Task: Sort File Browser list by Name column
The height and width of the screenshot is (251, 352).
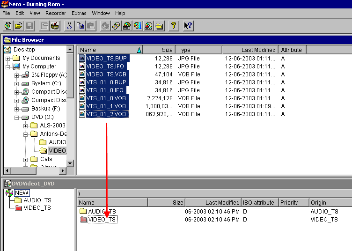Action: [x=110, y=50]
